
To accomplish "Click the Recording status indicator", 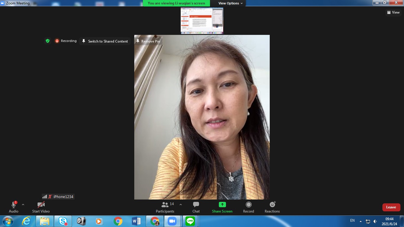I will 66,41.
